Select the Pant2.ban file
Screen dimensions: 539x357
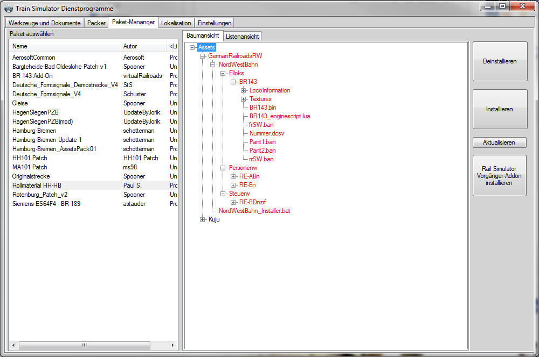click(262, 151)
